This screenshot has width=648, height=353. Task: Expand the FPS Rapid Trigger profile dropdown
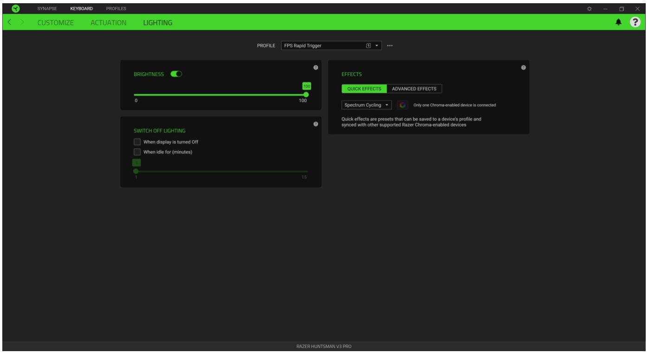331,46
